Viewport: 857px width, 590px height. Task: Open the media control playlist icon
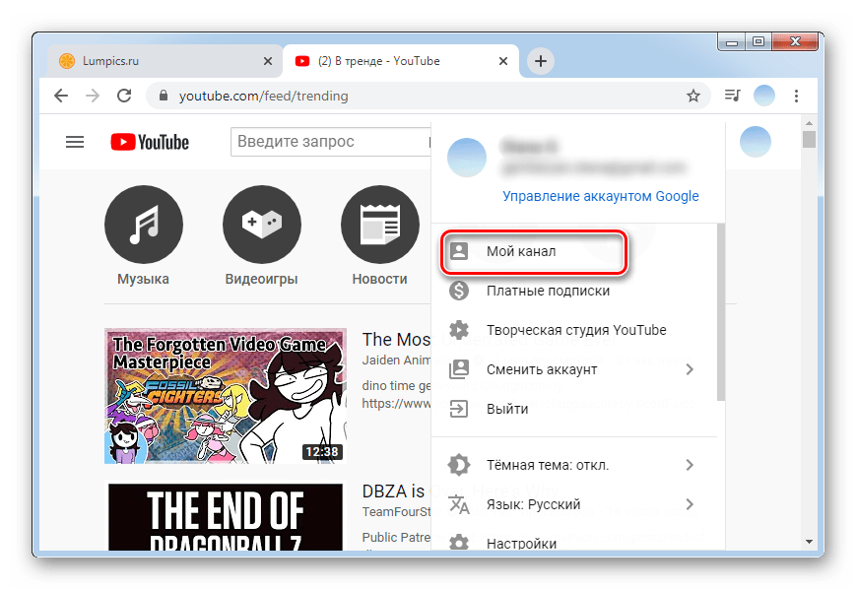(732, 97)
